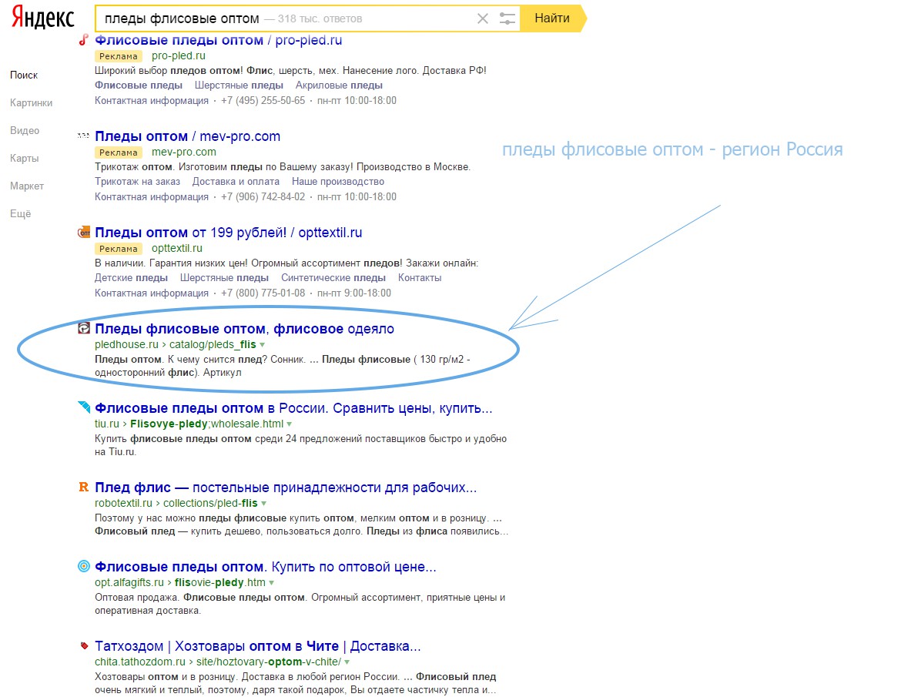Click pro-pled.ru favicon icon

(x=84, y=39)
